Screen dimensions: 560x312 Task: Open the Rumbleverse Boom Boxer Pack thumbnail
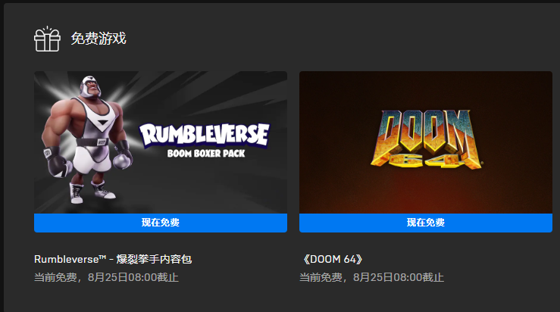(161, 142)
